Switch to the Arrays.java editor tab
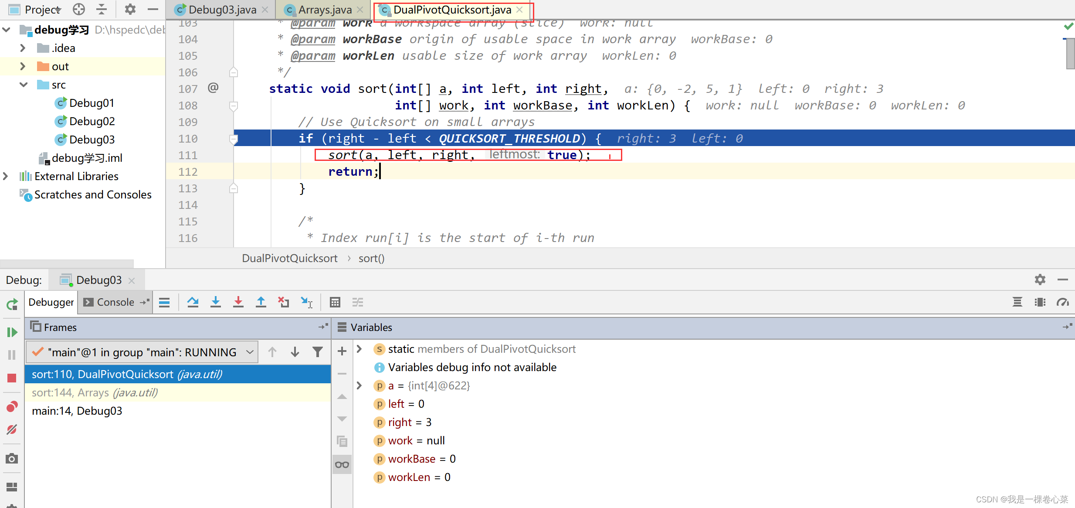The height and width of the screenshot is (508, 1075). click(325, 10)
